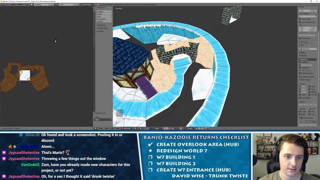The width and height of the screenshot is (320, 180).
Task: Click the 3D View editor type icon
Action: click(95, 128)
